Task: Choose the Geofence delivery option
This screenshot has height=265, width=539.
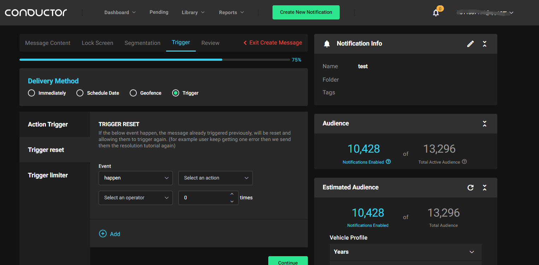Action: pyautogui.click(x=133, y=93)
